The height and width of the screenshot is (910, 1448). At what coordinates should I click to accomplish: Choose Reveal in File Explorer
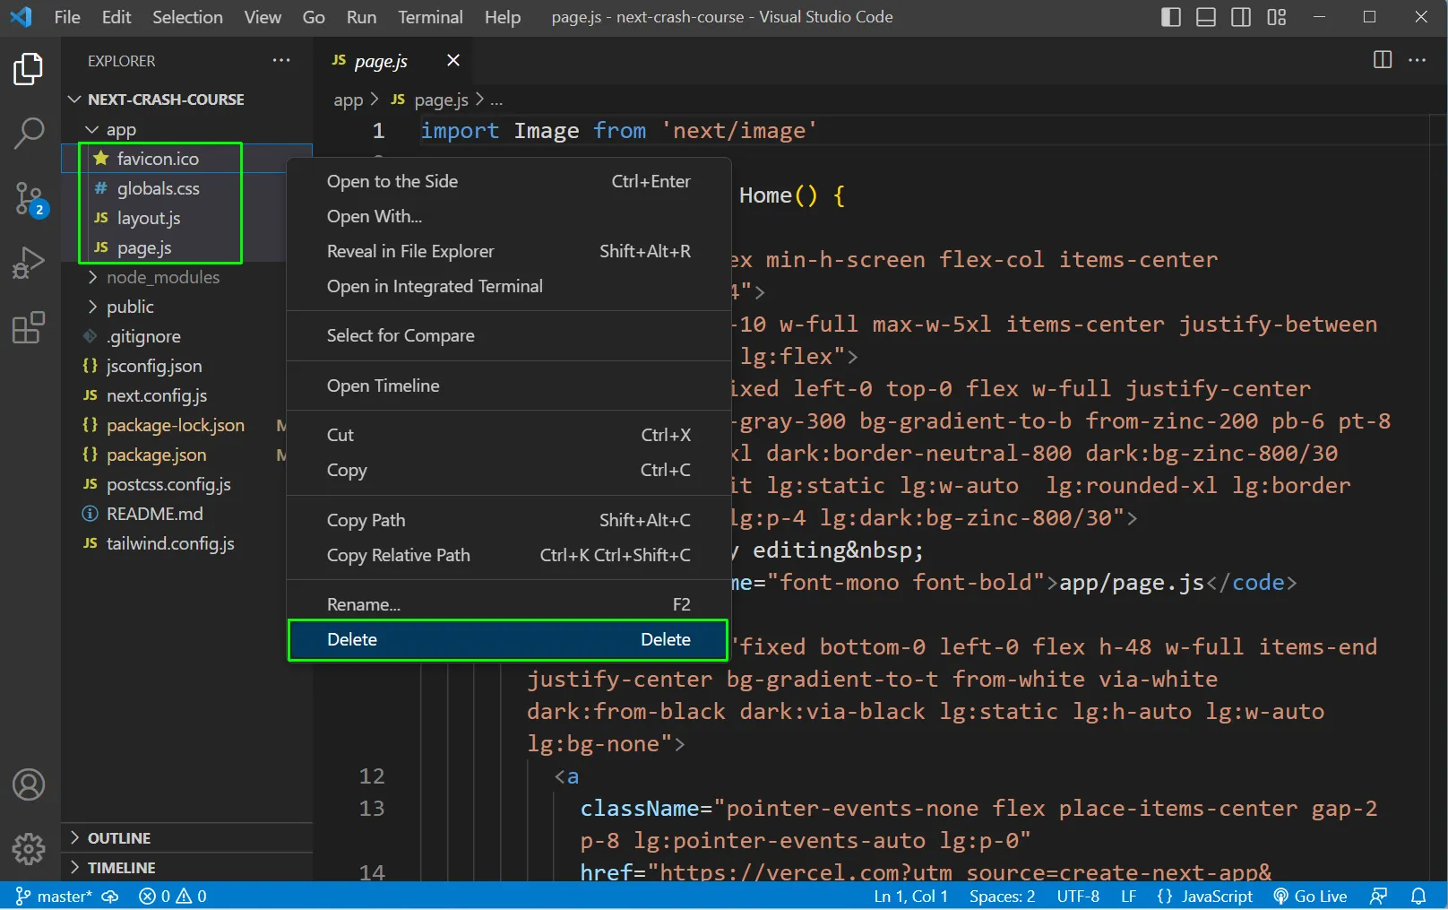(509, 251)
